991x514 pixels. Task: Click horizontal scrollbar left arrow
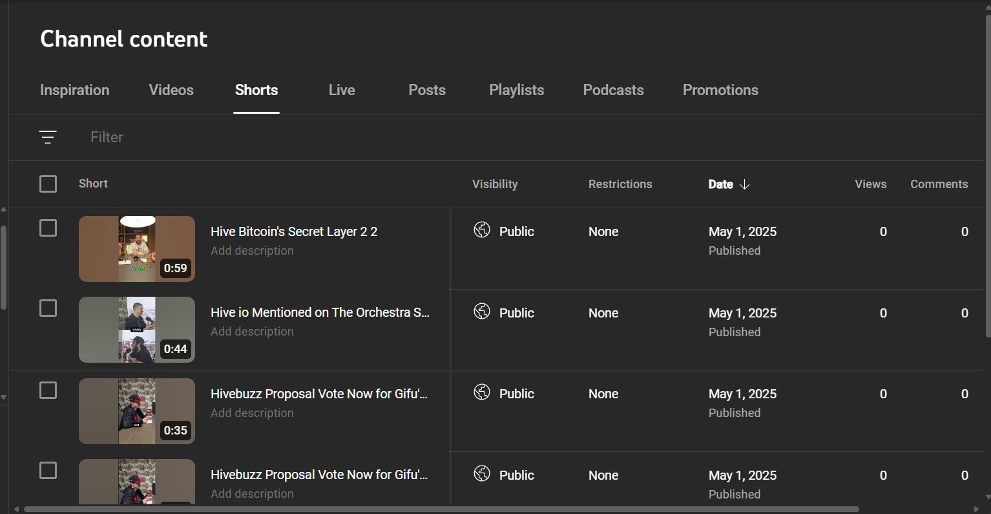[16, 509]
